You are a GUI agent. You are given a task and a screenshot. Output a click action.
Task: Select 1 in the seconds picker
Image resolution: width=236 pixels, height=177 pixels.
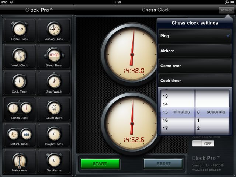pos(198,120)
